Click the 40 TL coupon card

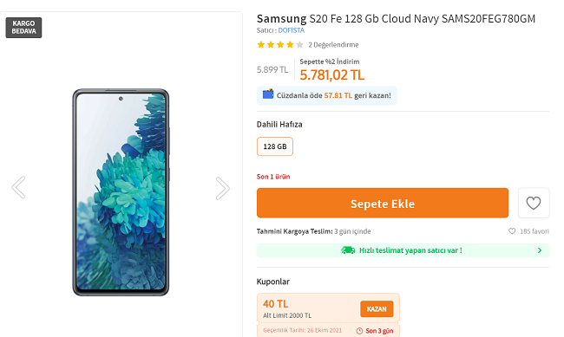coord(328,315)
